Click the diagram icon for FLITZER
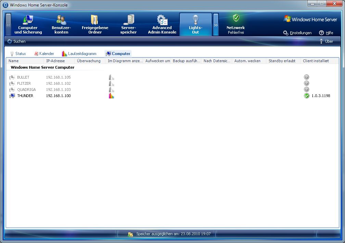This screenshot has height=243, width=345. click(111, 83)
